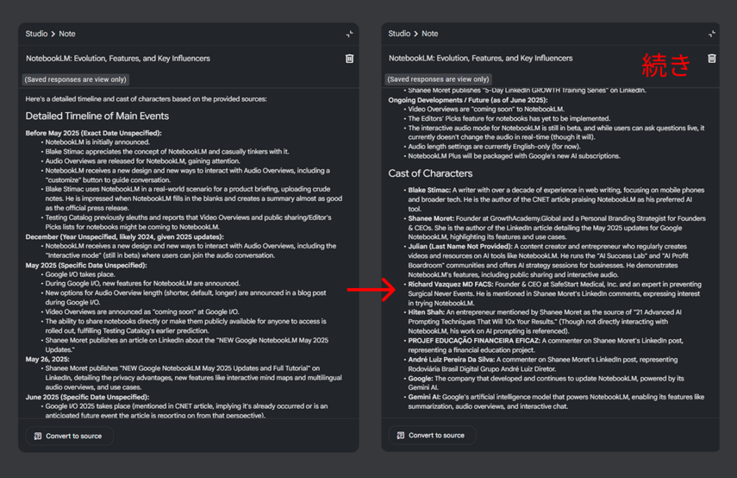
Task: Click the right panel breadcrumb chevron
Action: [x=415, y=34]
